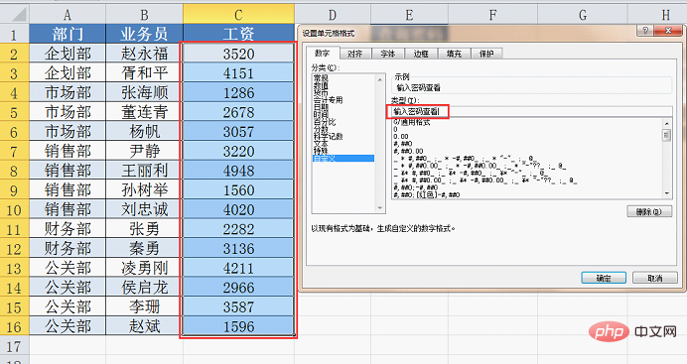The image size is (687, 364).
Task: Select the cell containing 董连青
Action: pos(144,112)
